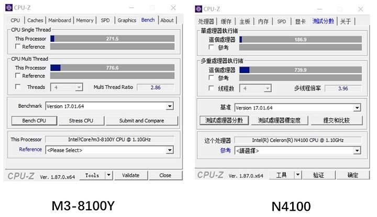Click the dropdown arrow beside the Tools button

[109, 176]
